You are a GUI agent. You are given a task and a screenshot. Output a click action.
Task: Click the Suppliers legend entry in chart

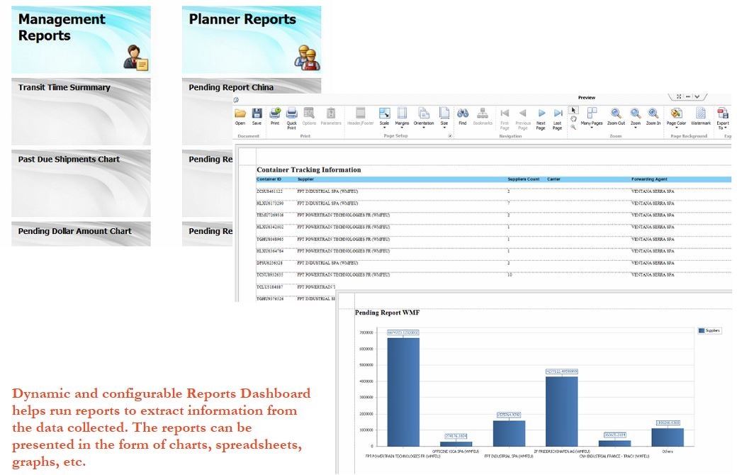click(x=710, y=330)
